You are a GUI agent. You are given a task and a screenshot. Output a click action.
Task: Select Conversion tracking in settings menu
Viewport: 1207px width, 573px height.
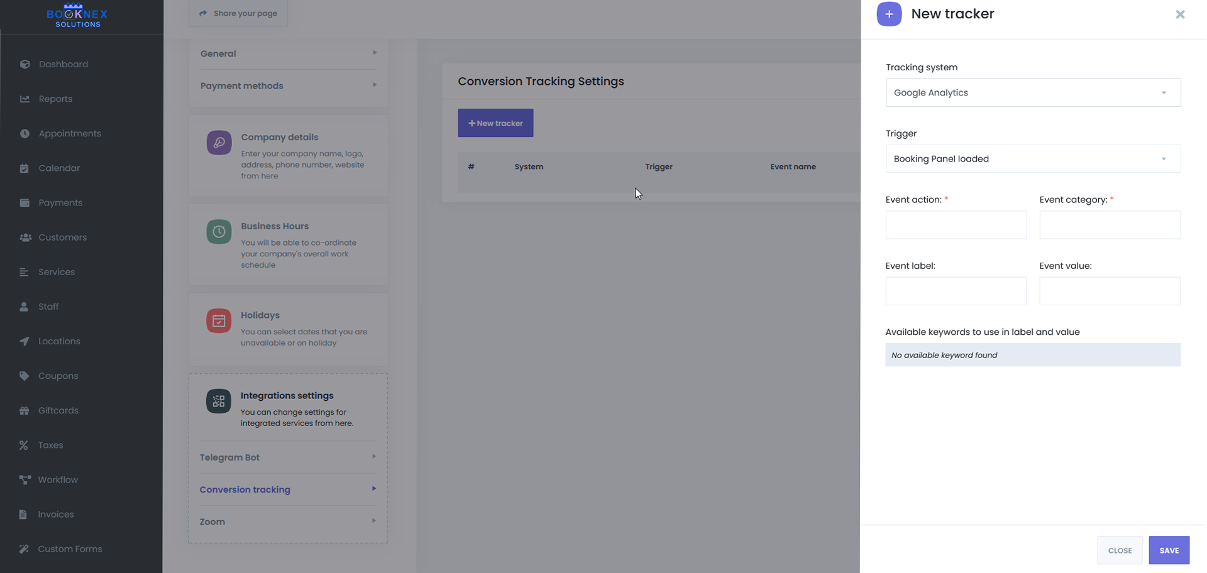(x=287, y=489)
